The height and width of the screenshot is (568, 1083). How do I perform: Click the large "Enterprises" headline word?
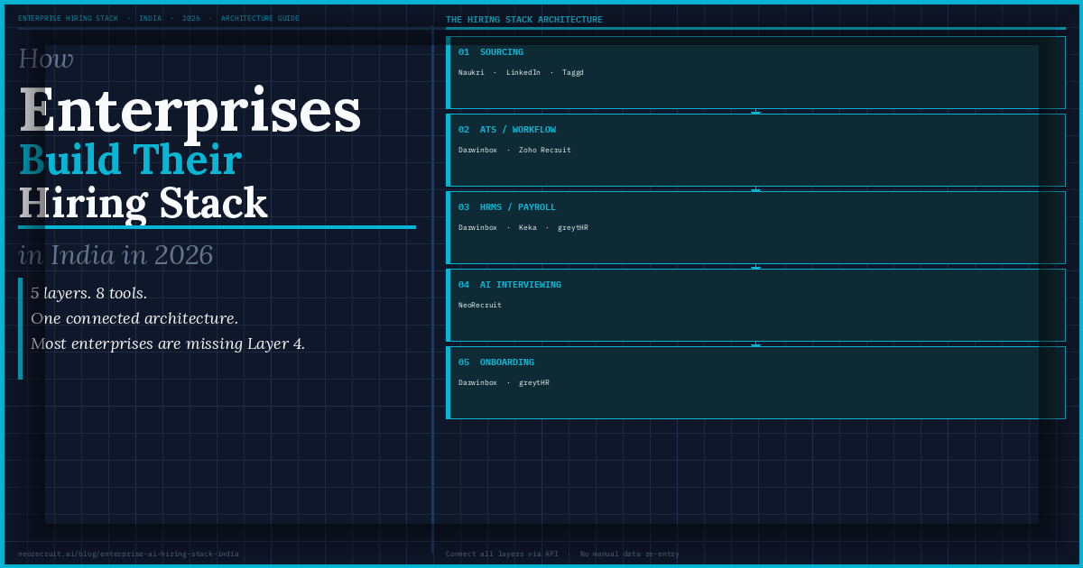pyautogui.click(x=190, y=111)
